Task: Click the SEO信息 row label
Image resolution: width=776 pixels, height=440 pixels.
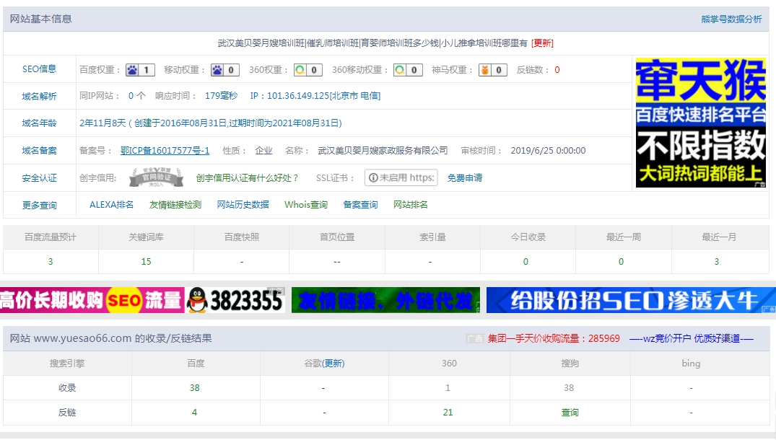Action: click(39, 69)
